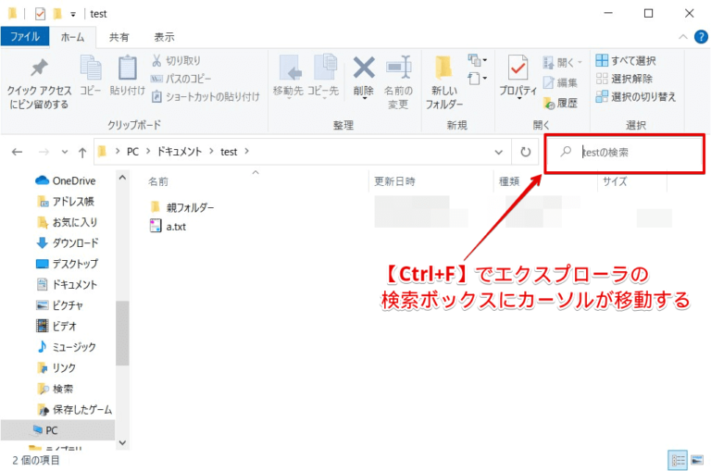Expand chevron after PC in address path

[148, 152]
